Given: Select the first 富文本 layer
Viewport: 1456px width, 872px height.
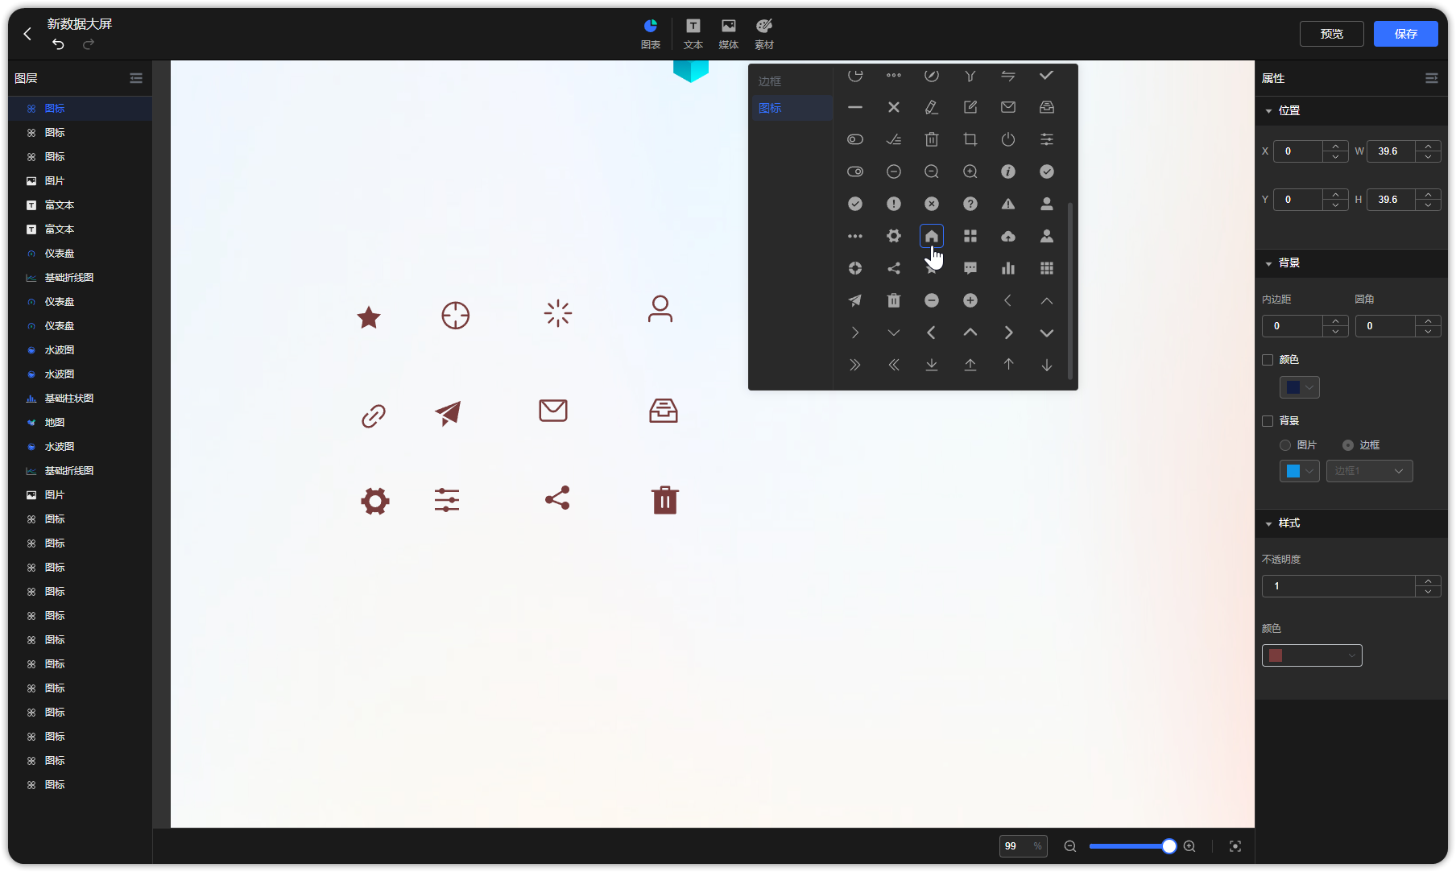Looking at the screenshot, I should (81, 205).
